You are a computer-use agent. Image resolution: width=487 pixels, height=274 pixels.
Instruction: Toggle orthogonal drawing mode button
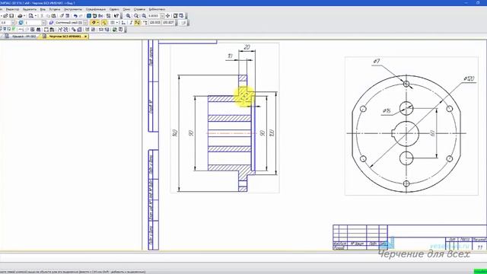131,23
